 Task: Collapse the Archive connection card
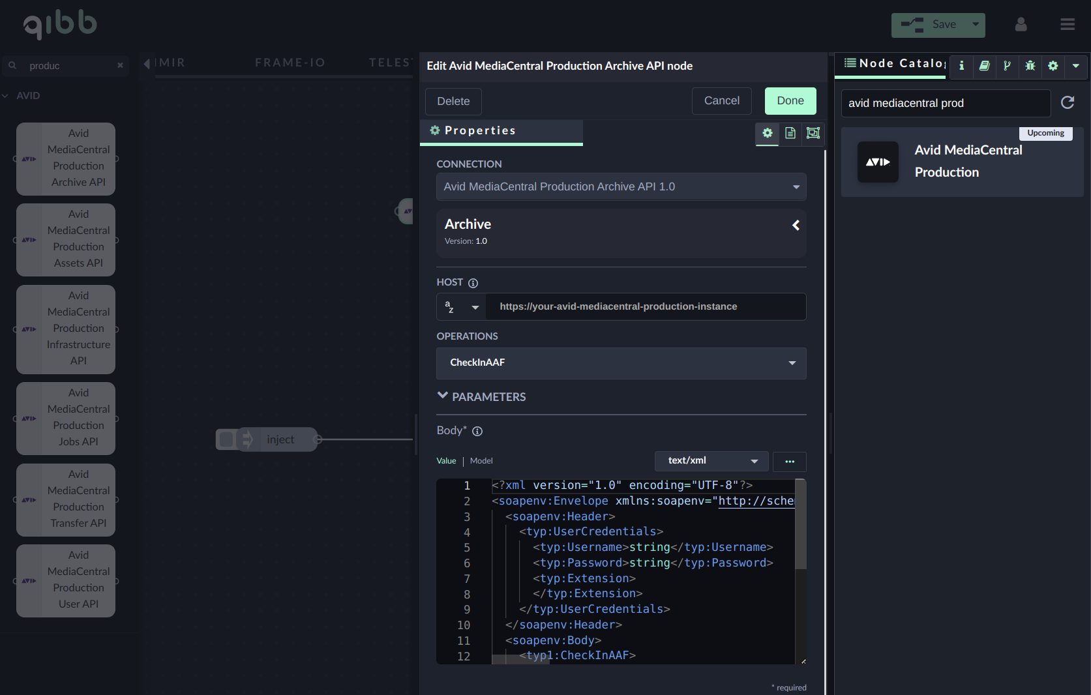click(x=796, y=226)
